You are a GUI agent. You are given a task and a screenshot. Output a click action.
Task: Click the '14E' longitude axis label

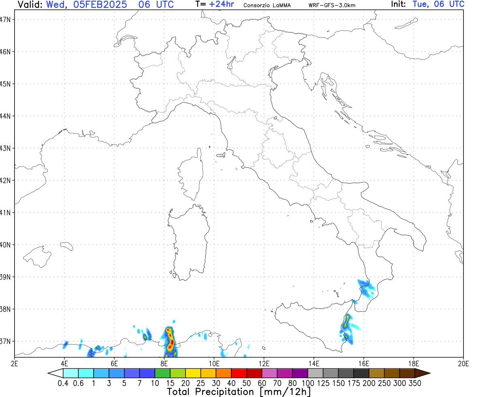(314, 363)
